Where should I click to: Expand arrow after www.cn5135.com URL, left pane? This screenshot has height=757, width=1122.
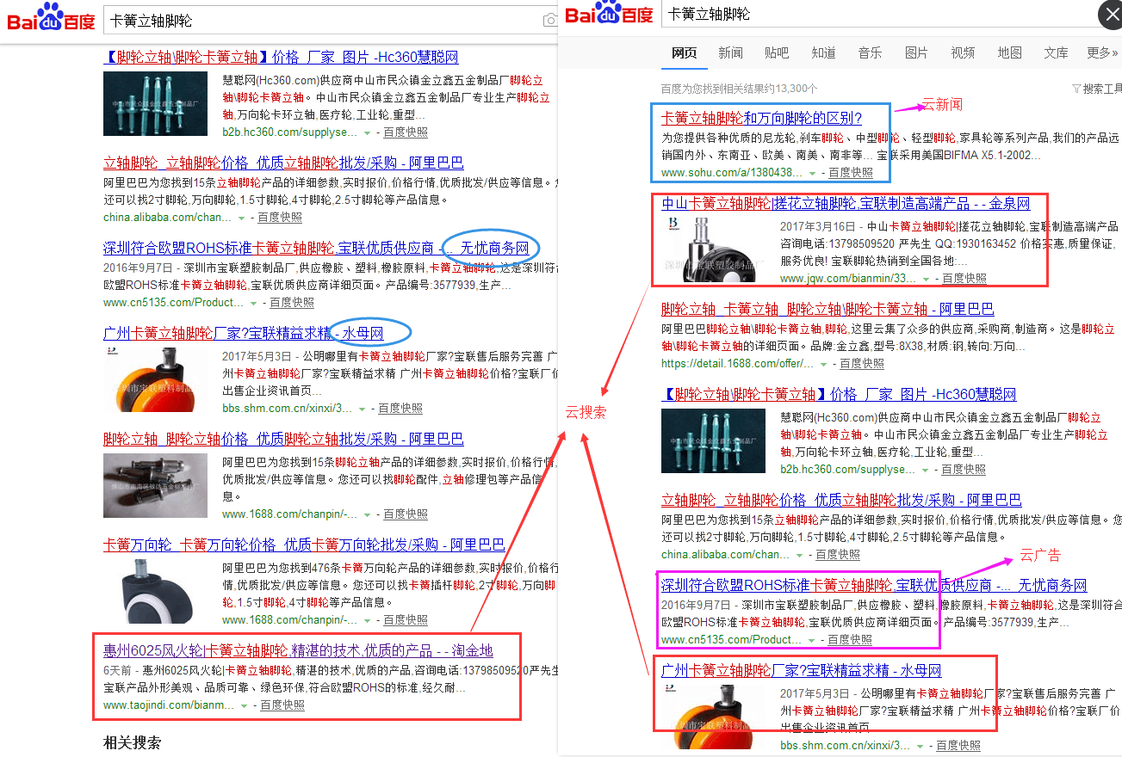point(254,304)
